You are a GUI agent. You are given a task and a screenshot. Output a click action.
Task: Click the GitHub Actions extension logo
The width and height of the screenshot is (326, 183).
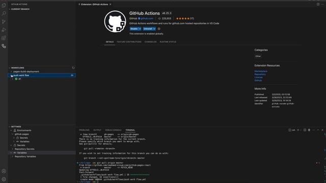tap(115, 21)
